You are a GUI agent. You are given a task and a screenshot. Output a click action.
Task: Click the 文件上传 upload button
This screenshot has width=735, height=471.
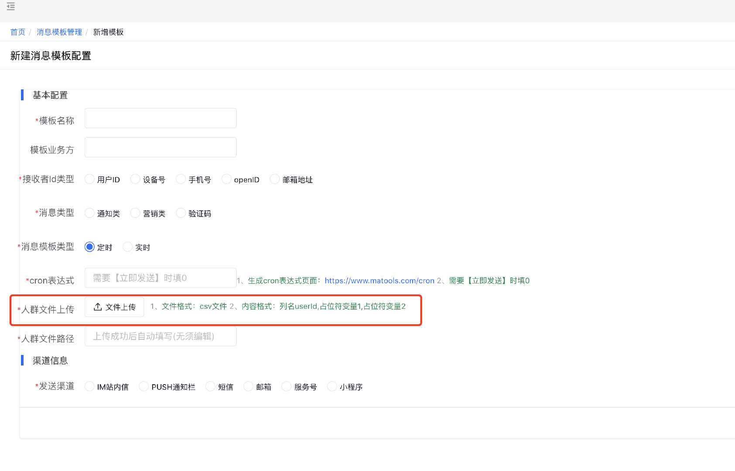[x=114, y=307]
